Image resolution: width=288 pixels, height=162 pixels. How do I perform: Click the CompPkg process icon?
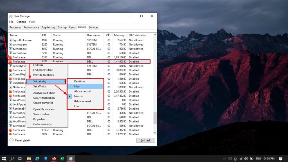[10, 74]
